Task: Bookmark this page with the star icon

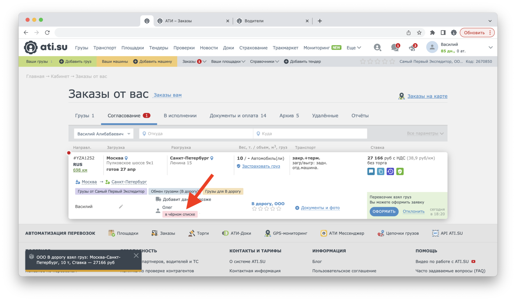Action: pyautogui.click(x=419, y=33)
